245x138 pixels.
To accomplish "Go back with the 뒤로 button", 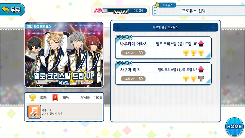I will pos(12,10).
